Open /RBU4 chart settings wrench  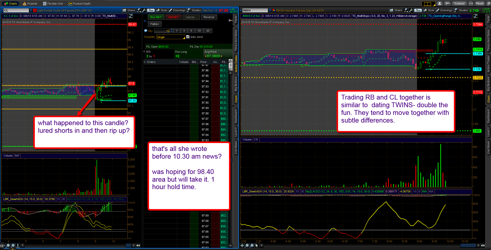[x=411, y=10]
